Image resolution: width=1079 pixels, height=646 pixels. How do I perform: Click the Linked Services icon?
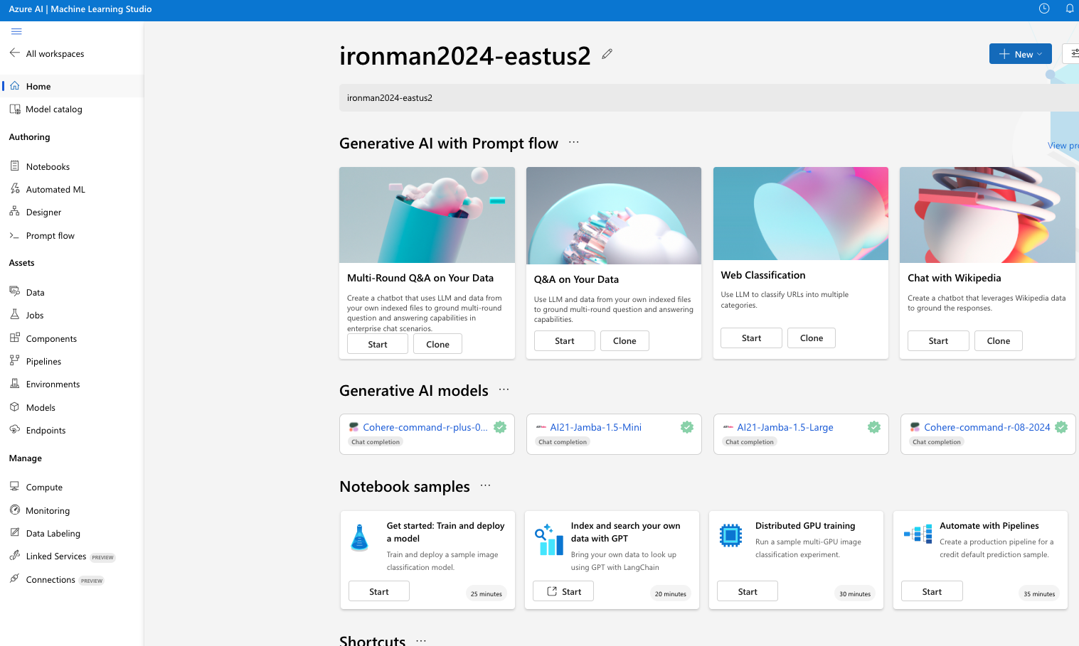point(15,556)
